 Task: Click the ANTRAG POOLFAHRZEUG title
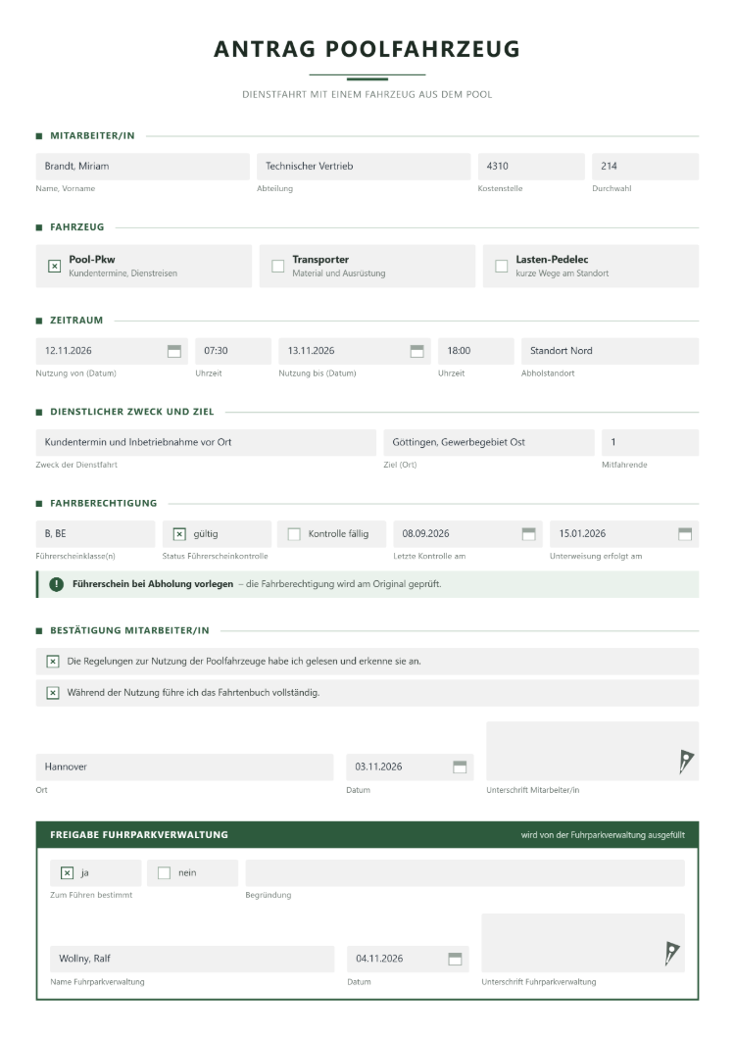pos(367,49)
